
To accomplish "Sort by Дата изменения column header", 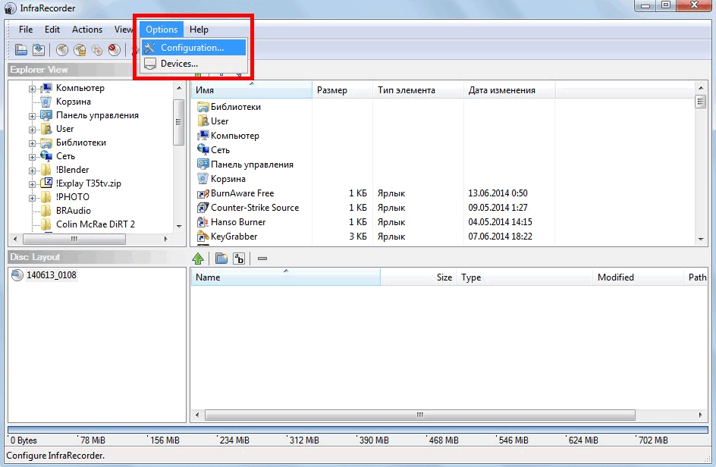I will pos(510,90).
